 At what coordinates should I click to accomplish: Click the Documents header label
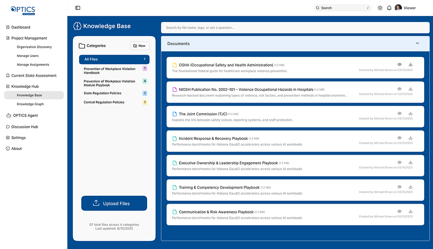click(x=179, y=44)
